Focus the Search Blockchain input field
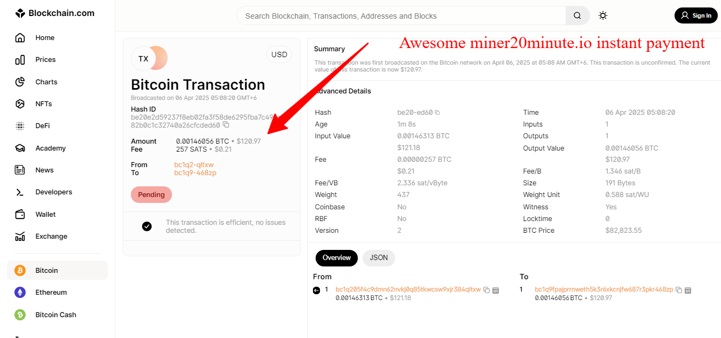The width and height of the screenshot is (721, 338). tap(401, 16)
